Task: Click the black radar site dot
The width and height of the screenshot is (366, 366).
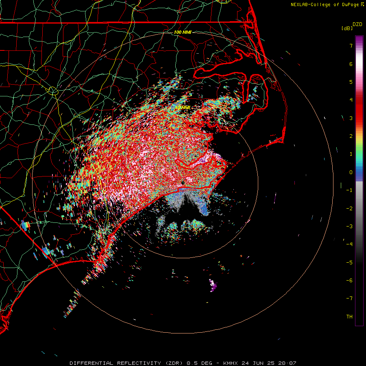Action: click(183, 183)
